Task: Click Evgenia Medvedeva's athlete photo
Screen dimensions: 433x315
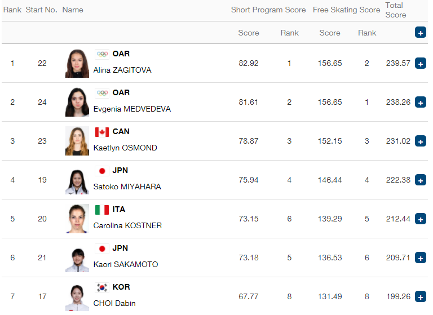Action: pos(77,102)
